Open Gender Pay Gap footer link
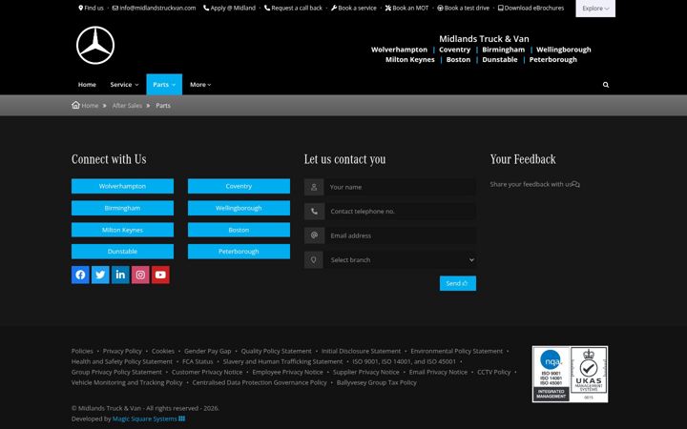The width and height of the screenshot is (687, 429). click(208, 351)
